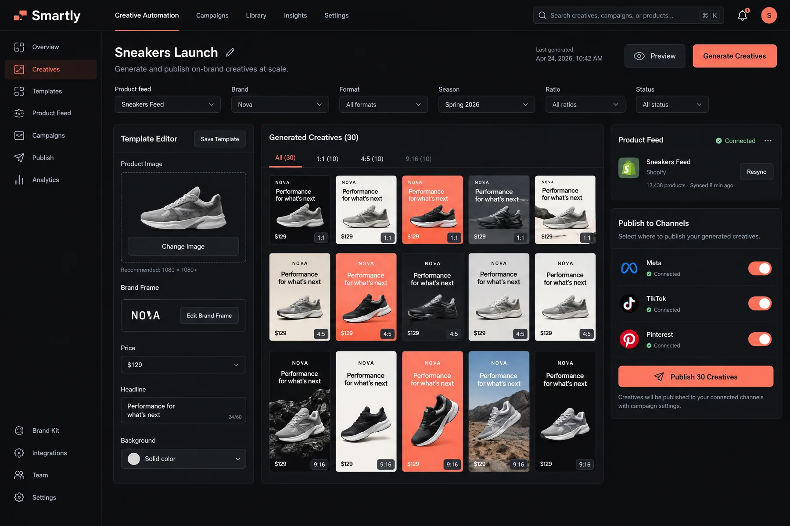This screenshot has height=526, width=790.
Task: Click the Analytics bar chart icon
Action: click(x=19, y=180)
